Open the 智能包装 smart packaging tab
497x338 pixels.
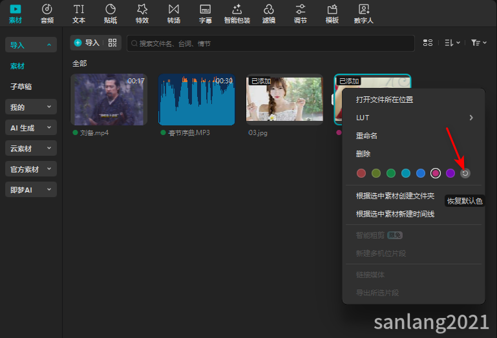click(x=237, y=14)
